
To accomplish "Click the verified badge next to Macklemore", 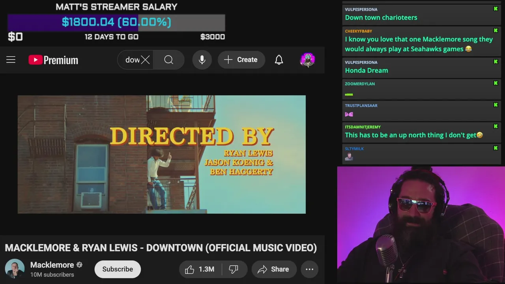I will [x=79, y=265].
